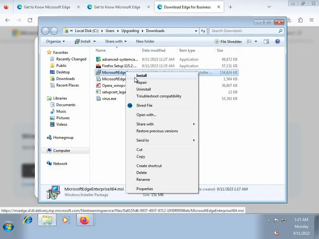Click Users in the address breadcrumb
The height and width of the screenshot is (239, 319).
(110, 31)
